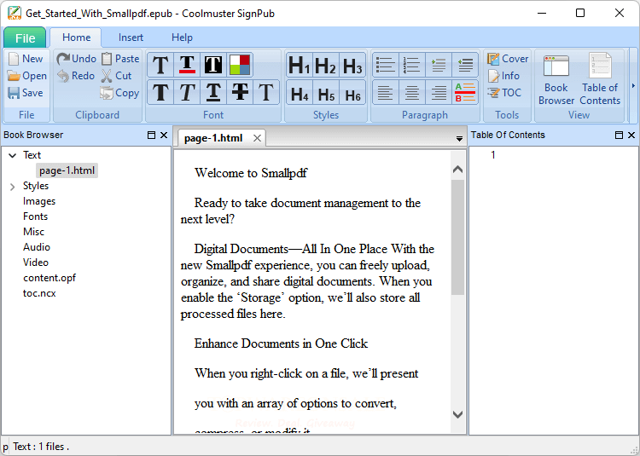Select the Video folder
The width and height of the screenshot is (640, 456).
36,263
